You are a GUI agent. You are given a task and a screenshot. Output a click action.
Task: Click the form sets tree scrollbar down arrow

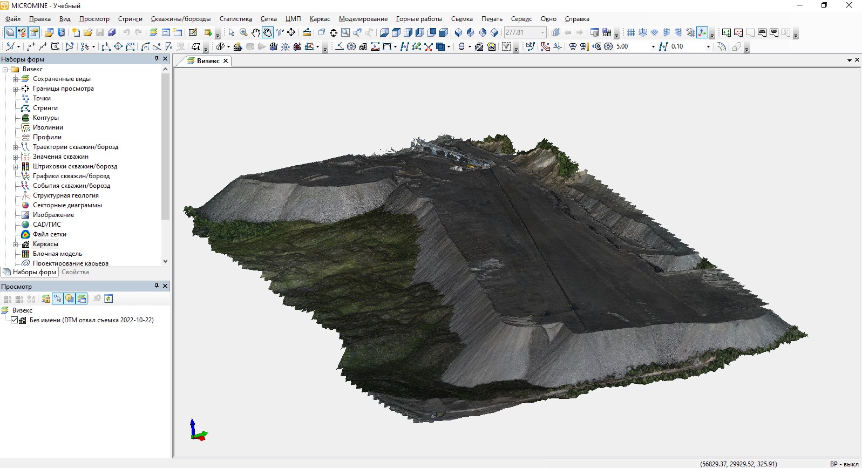coord(165,261)
